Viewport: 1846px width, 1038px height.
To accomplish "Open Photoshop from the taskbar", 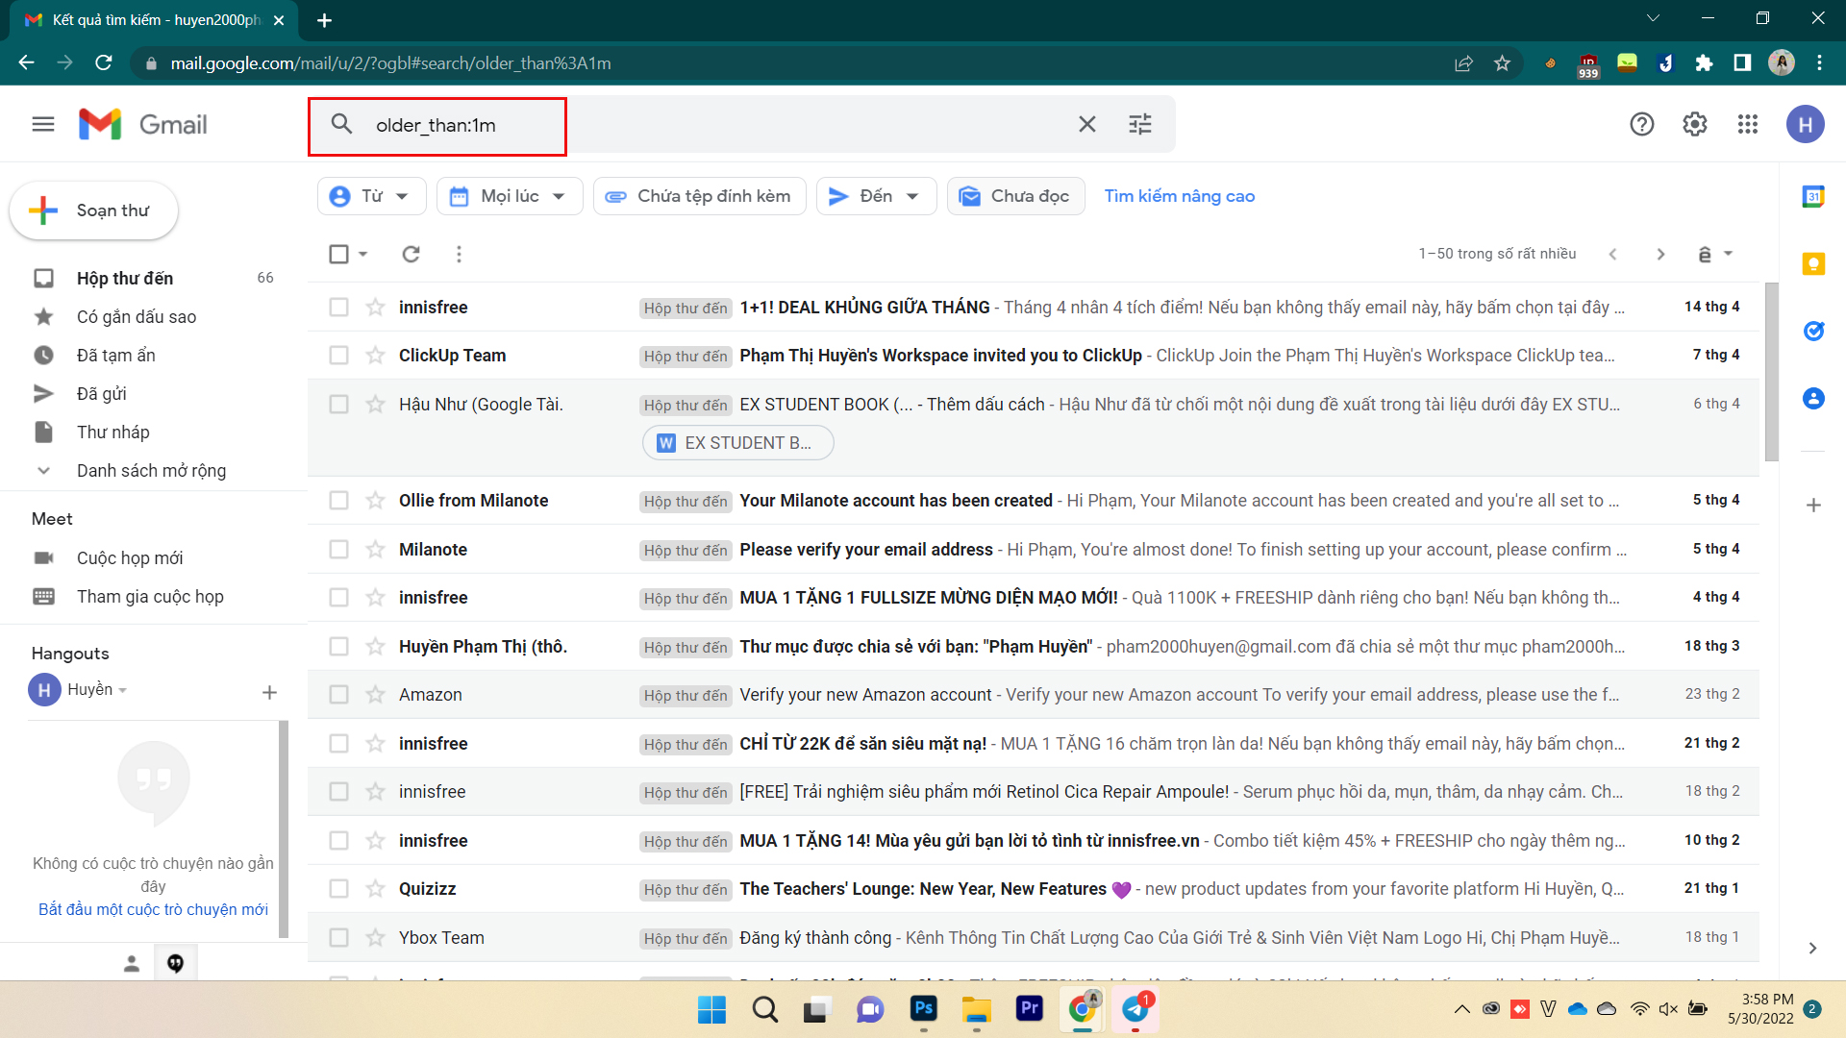I will pos(923,1009).
